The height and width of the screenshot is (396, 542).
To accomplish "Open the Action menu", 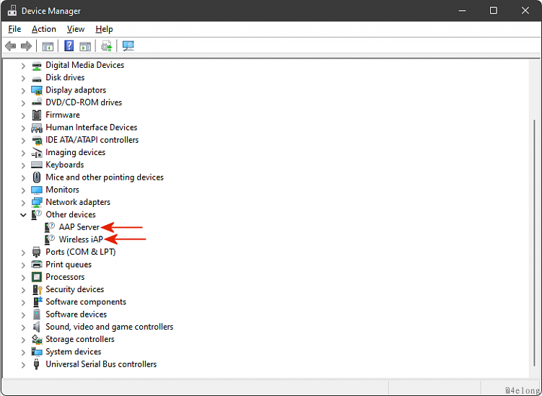I will (44, 29).
